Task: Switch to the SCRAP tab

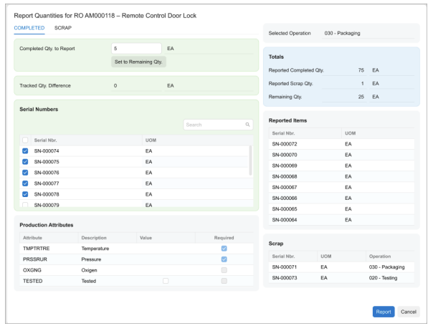Action: coord(63,28)
